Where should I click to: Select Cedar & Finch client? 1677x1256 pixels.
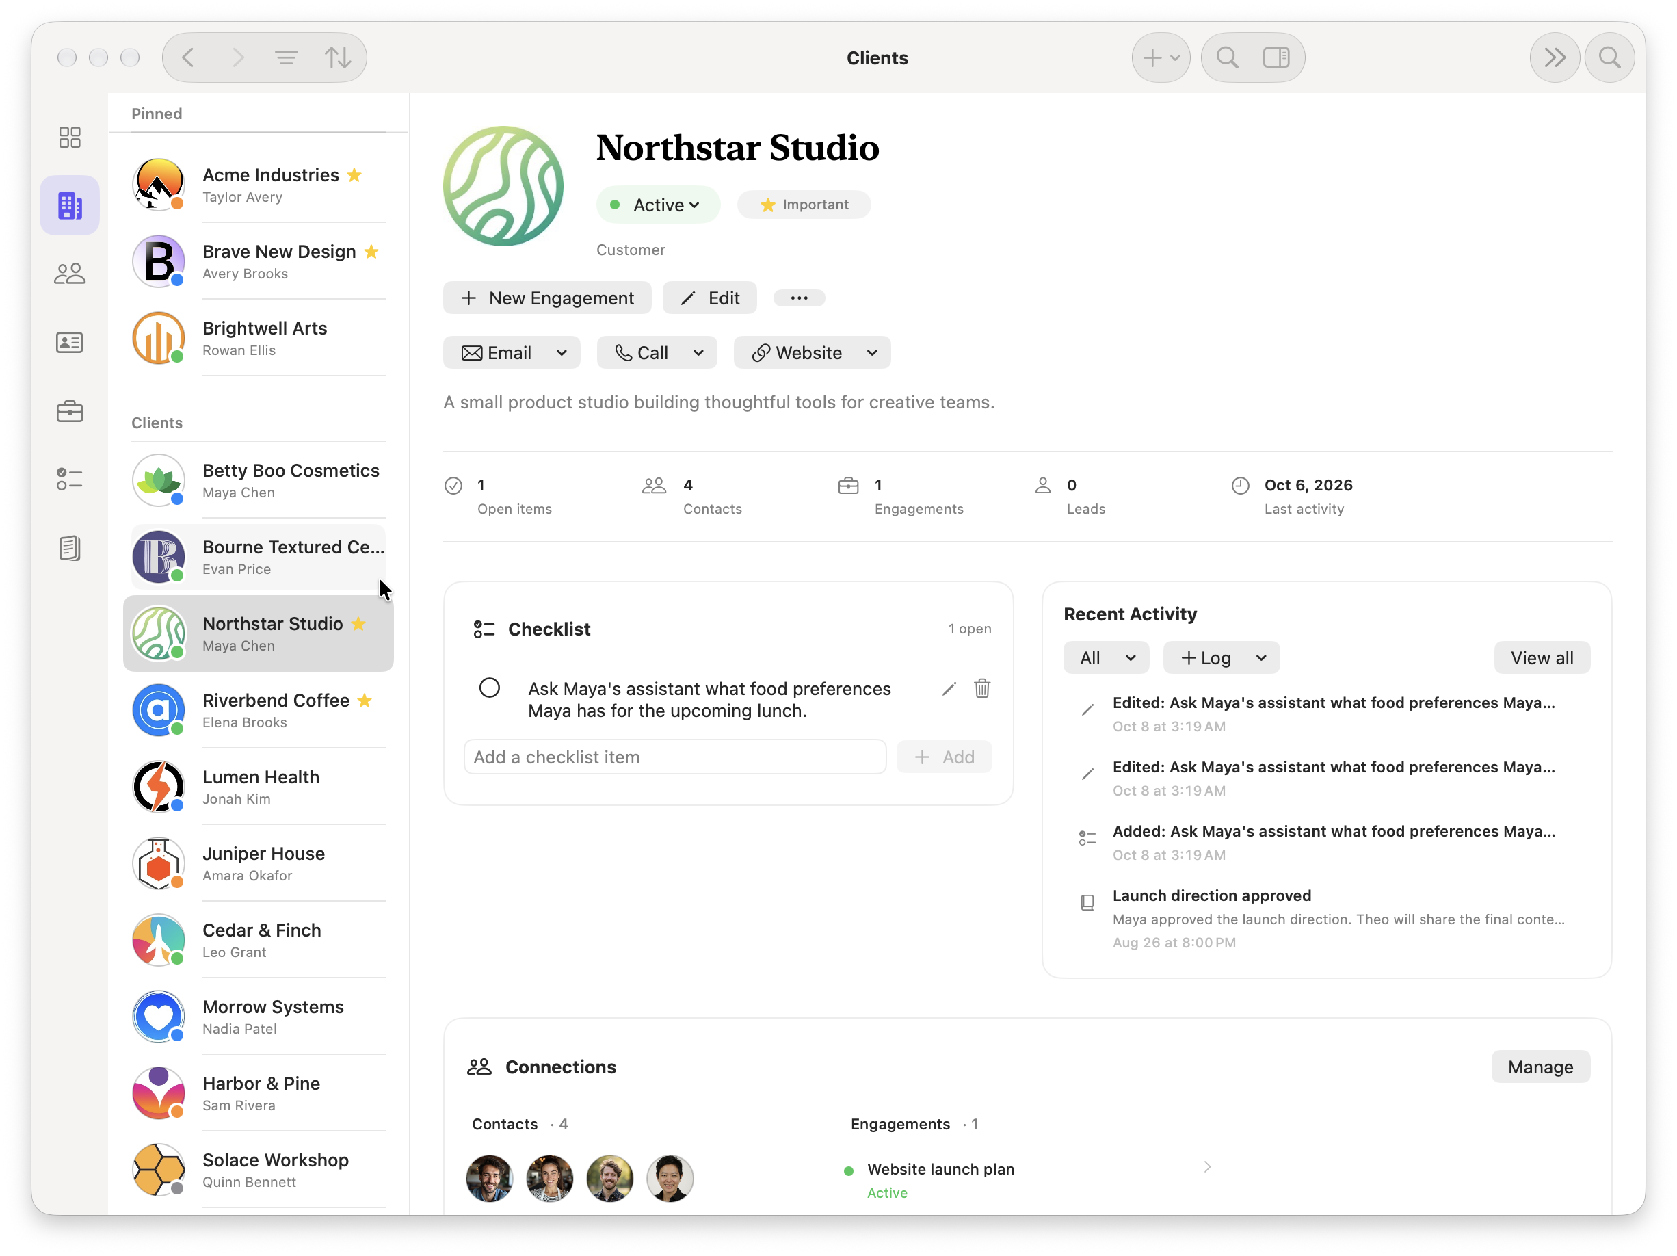point(259,940)
